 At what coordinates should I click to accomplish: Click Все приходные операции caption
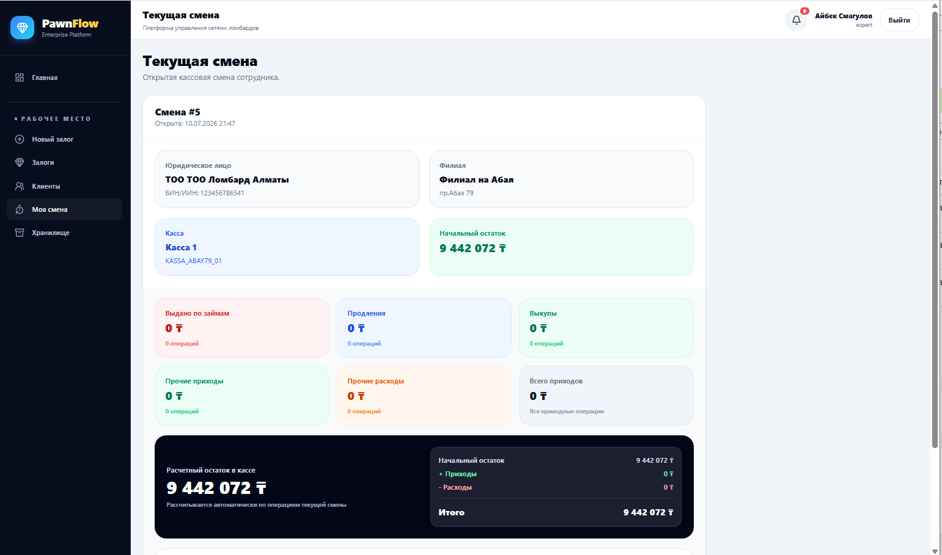coord(567,412)
